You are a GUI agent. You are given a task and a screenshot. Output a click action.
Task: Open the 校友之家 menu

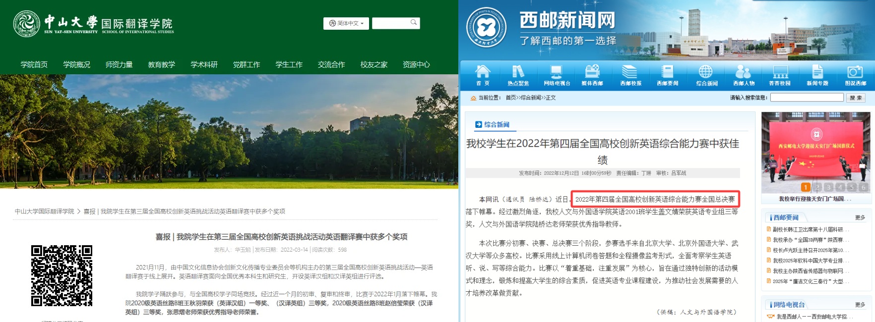(374, 64)
